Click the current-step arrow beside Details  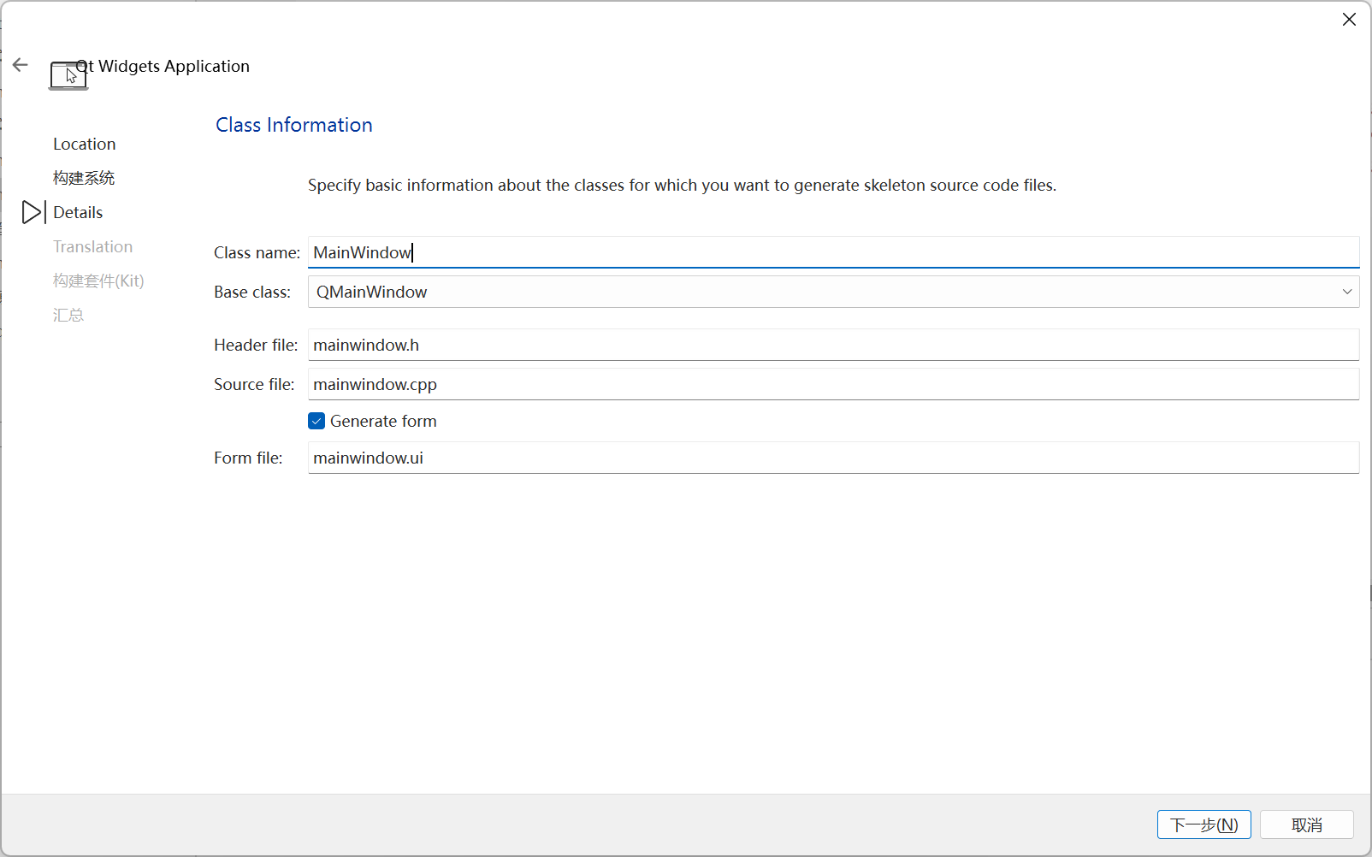point(33,212)
